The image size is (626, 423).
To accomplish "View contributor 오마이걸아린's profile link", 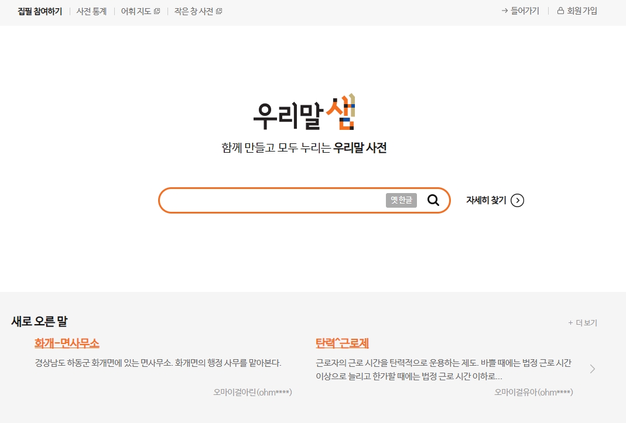I will (x=252, y=391).
